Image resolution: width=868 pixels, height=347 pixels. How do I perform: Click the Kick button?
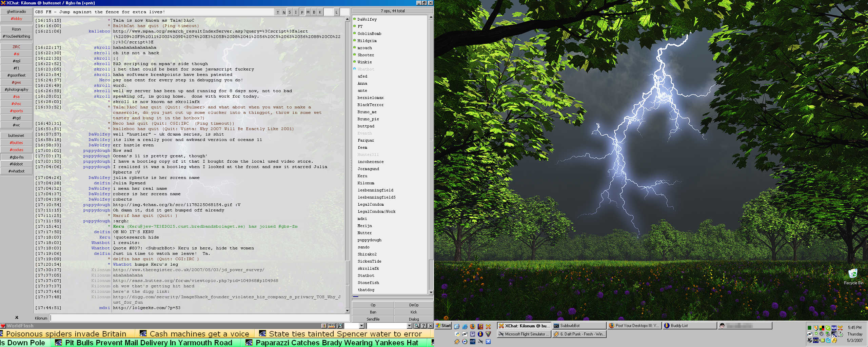tap(414, 312)
